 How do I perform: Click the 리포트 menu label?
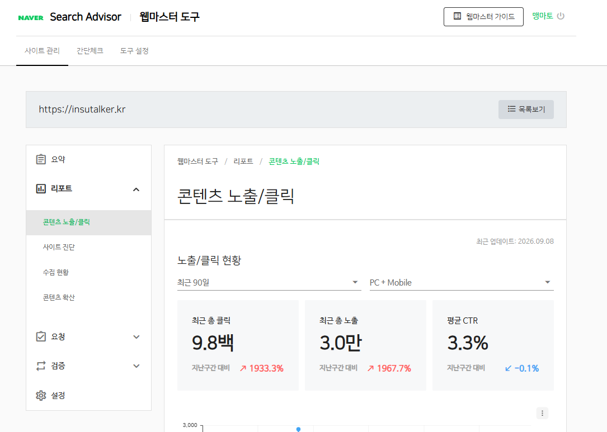62,188
